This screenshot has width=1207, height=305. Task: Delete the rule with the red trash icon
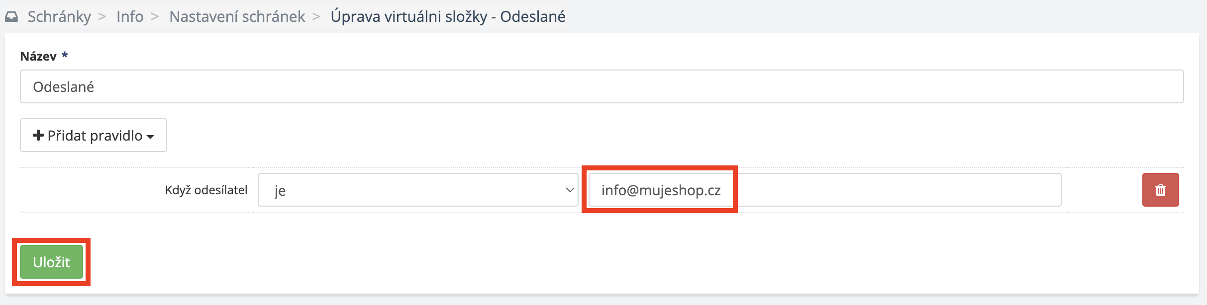pyautogui.click(x=1160, y=190)
